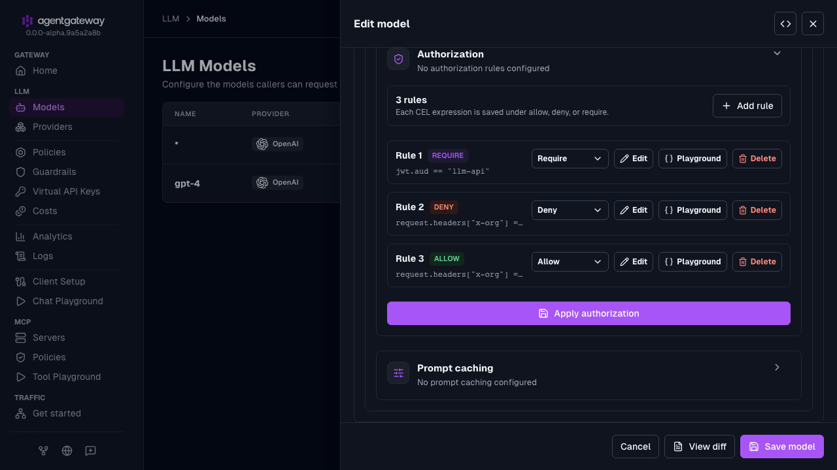Open Virtual API Keys page
The image size is (837, 470).
point(67,191)
